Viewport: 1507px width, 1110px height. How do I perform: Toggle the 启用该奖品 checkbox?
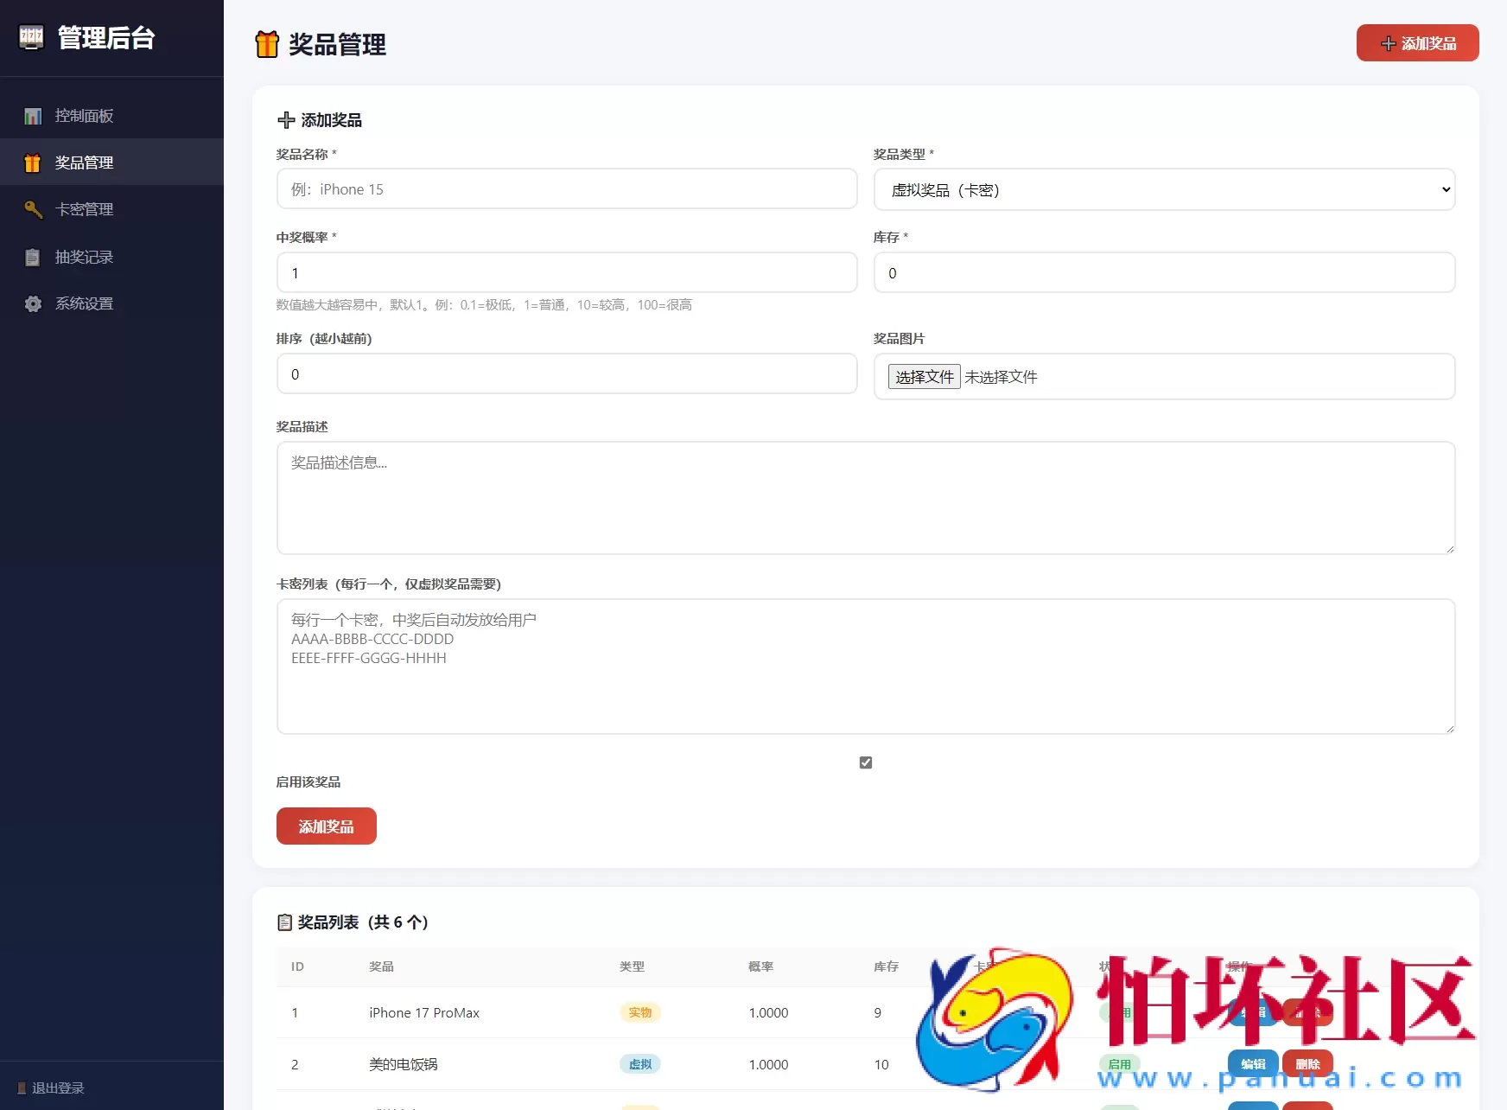(x=865, y=762)
